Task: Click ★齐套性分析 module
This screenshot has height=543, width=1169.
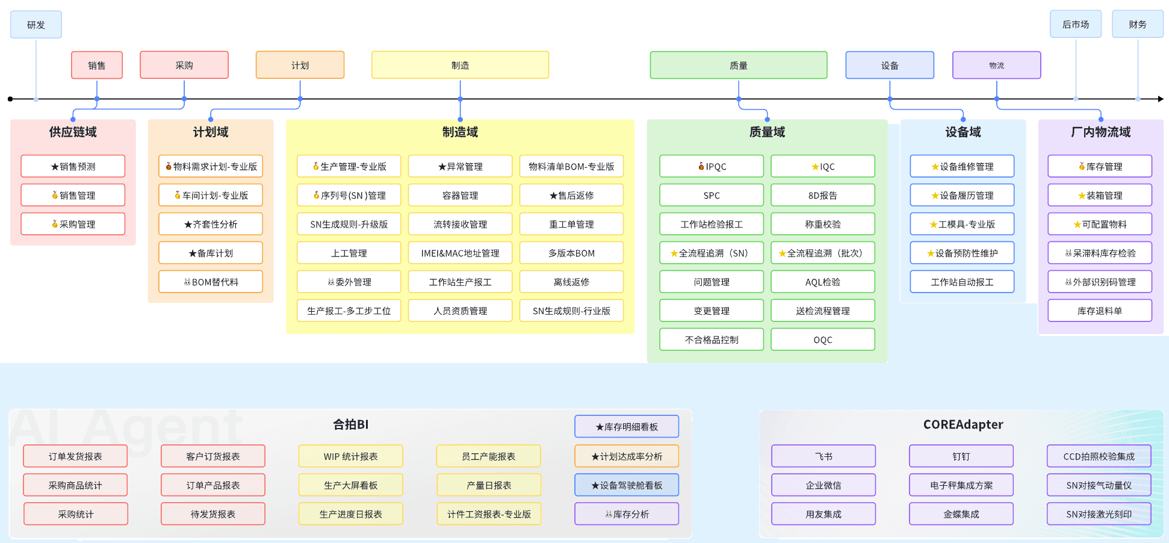Action: 211,224
